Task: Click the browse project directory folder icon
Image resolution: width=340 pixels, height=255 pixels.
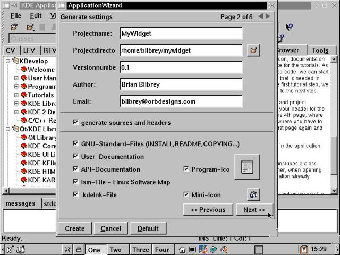Action: pos(253,50)
